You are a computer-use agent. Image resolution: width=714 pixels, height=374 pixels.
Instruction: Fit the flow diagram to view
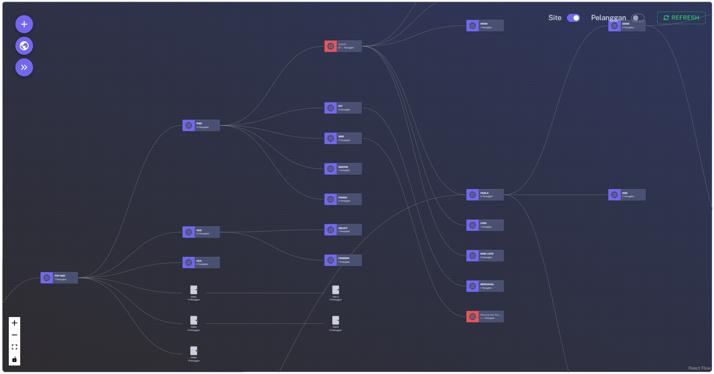click(14, 347)
